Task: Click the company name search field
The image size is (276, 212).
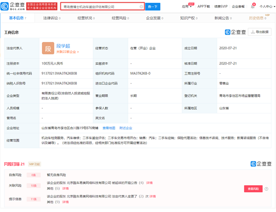Action: 103,7
